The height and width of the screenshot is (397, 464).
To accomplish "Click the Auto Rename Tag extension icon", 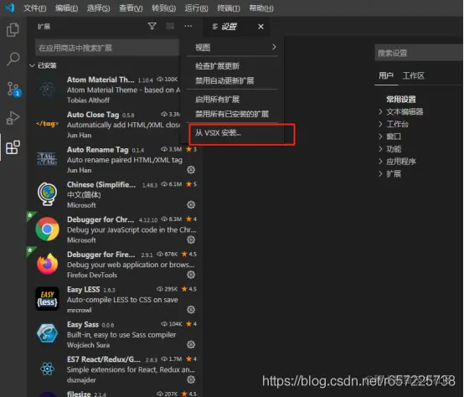I will (x=48, y=159).
